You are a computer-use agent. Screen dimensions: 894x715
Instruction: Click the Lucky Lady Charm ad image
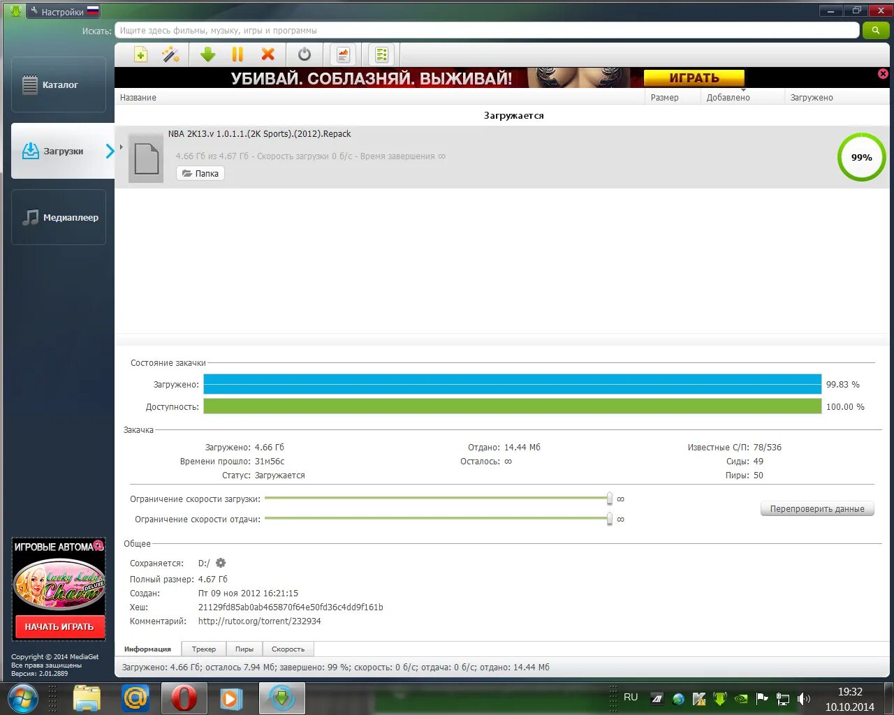click(59, 585)
